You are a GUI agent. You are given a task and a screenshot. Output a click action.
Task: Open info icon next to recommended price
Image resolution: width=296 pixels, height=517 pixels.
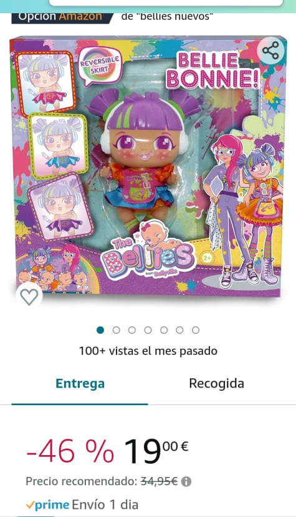(186, 481)
